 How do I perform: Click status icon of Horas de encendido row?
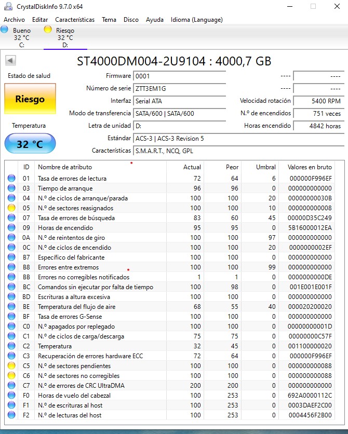11,227
